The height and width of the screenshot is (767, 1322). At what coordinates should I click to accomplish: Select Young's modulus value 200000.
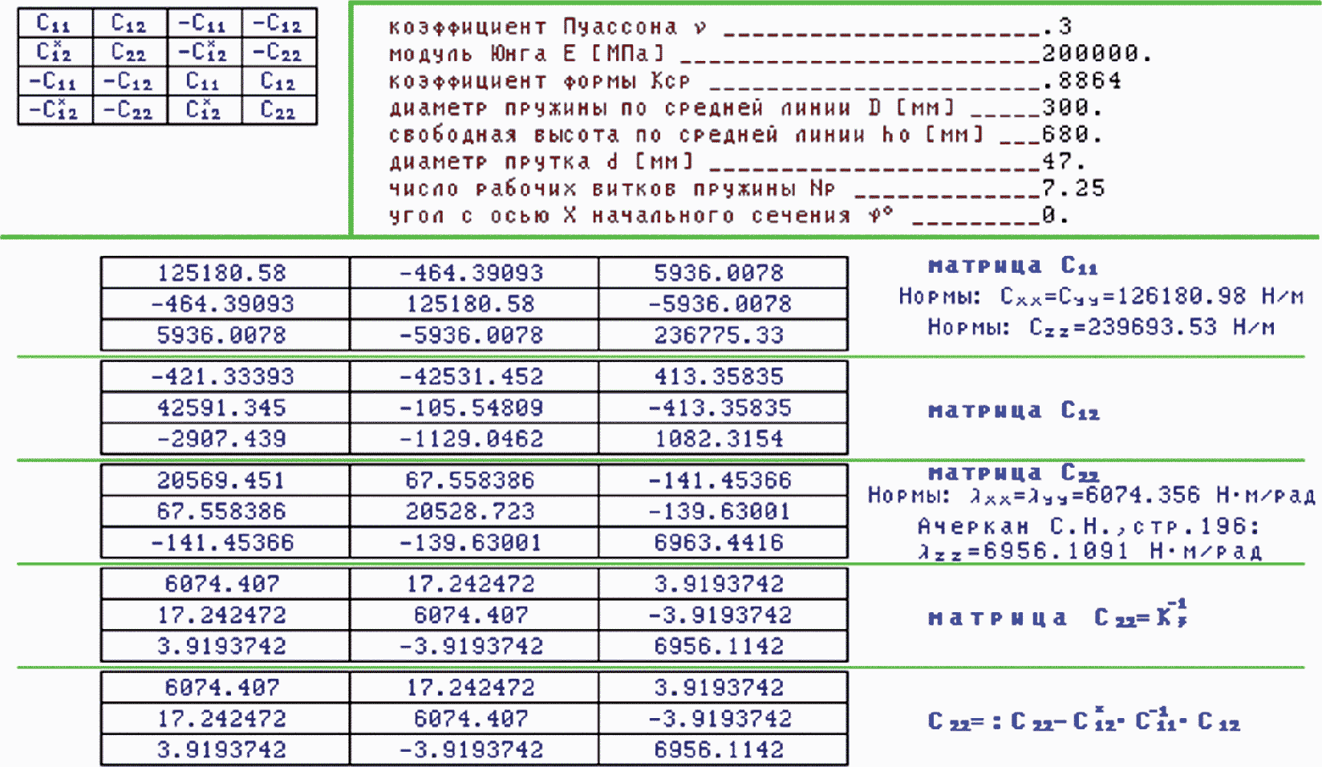[1096, 54]
